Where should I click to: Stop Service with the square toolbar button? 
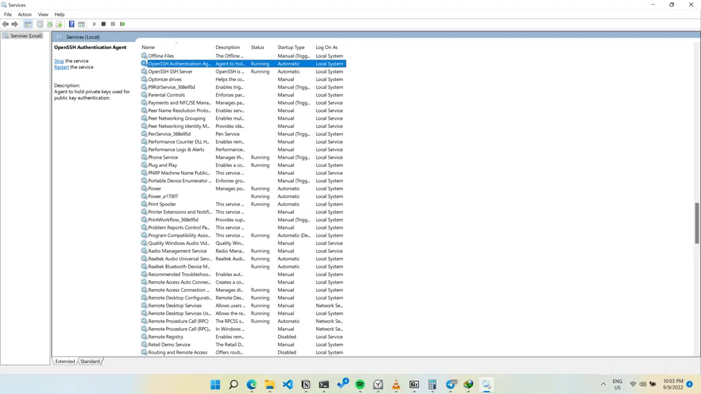point(103,24)
